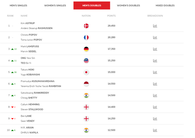This screenshot has height=138, width=195.
Task: Switch to the Men's Singles tab
Action: pyautogui.click(x=18, y=5)
